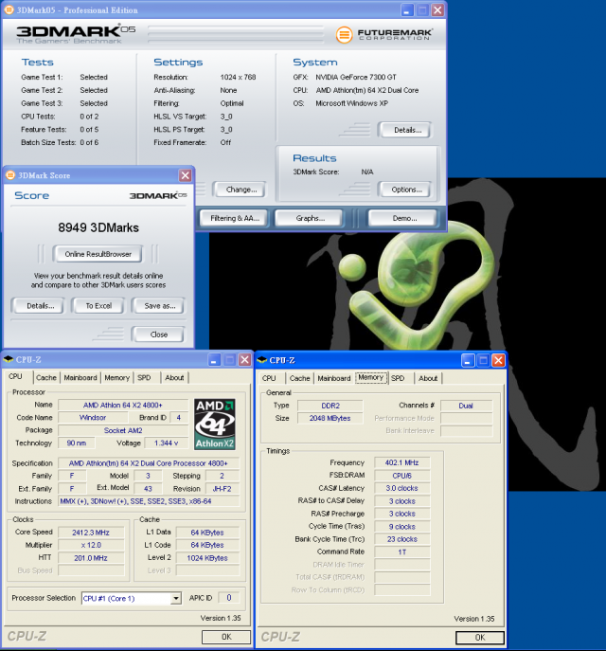Image resolution: width=606 pixels, height=651 pixels.
Task: Open Mainboard tab in CPU-Z CPU window
Action: (80, 377)
